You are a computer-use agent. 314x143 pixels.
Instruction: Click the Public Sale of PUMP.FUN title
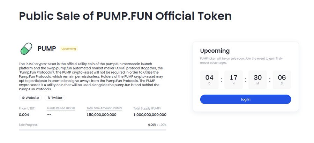[x=125, y=16]
